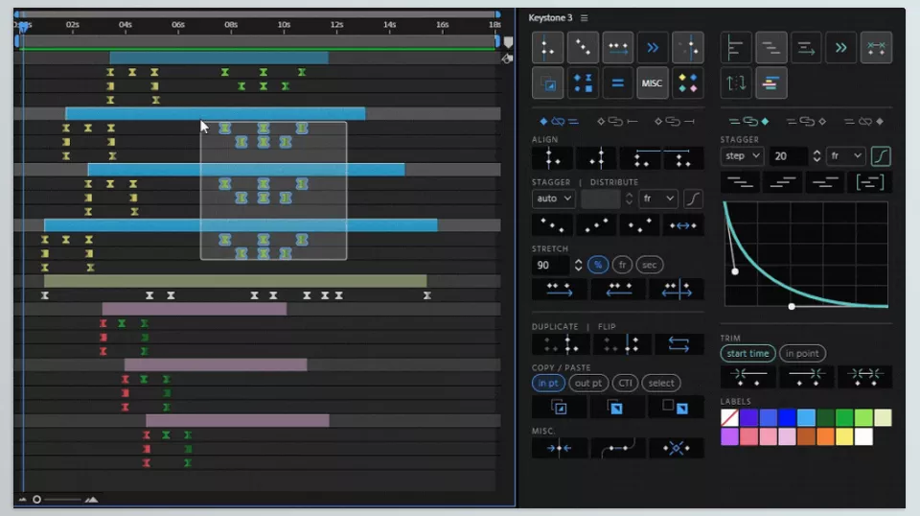The image size is (920, 516).
Task: Stretch keyframes from right arrow-left icon
Action: [x=618, y=289]
